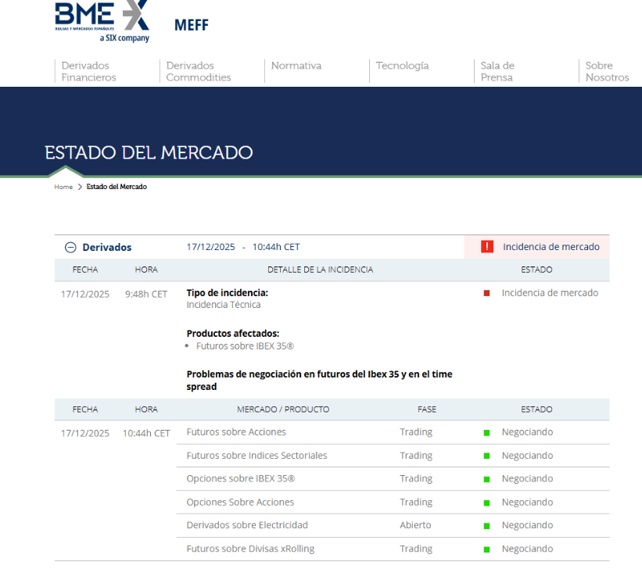
Task: Open the Sobre Nosotros menu
Action: (607, 71)
